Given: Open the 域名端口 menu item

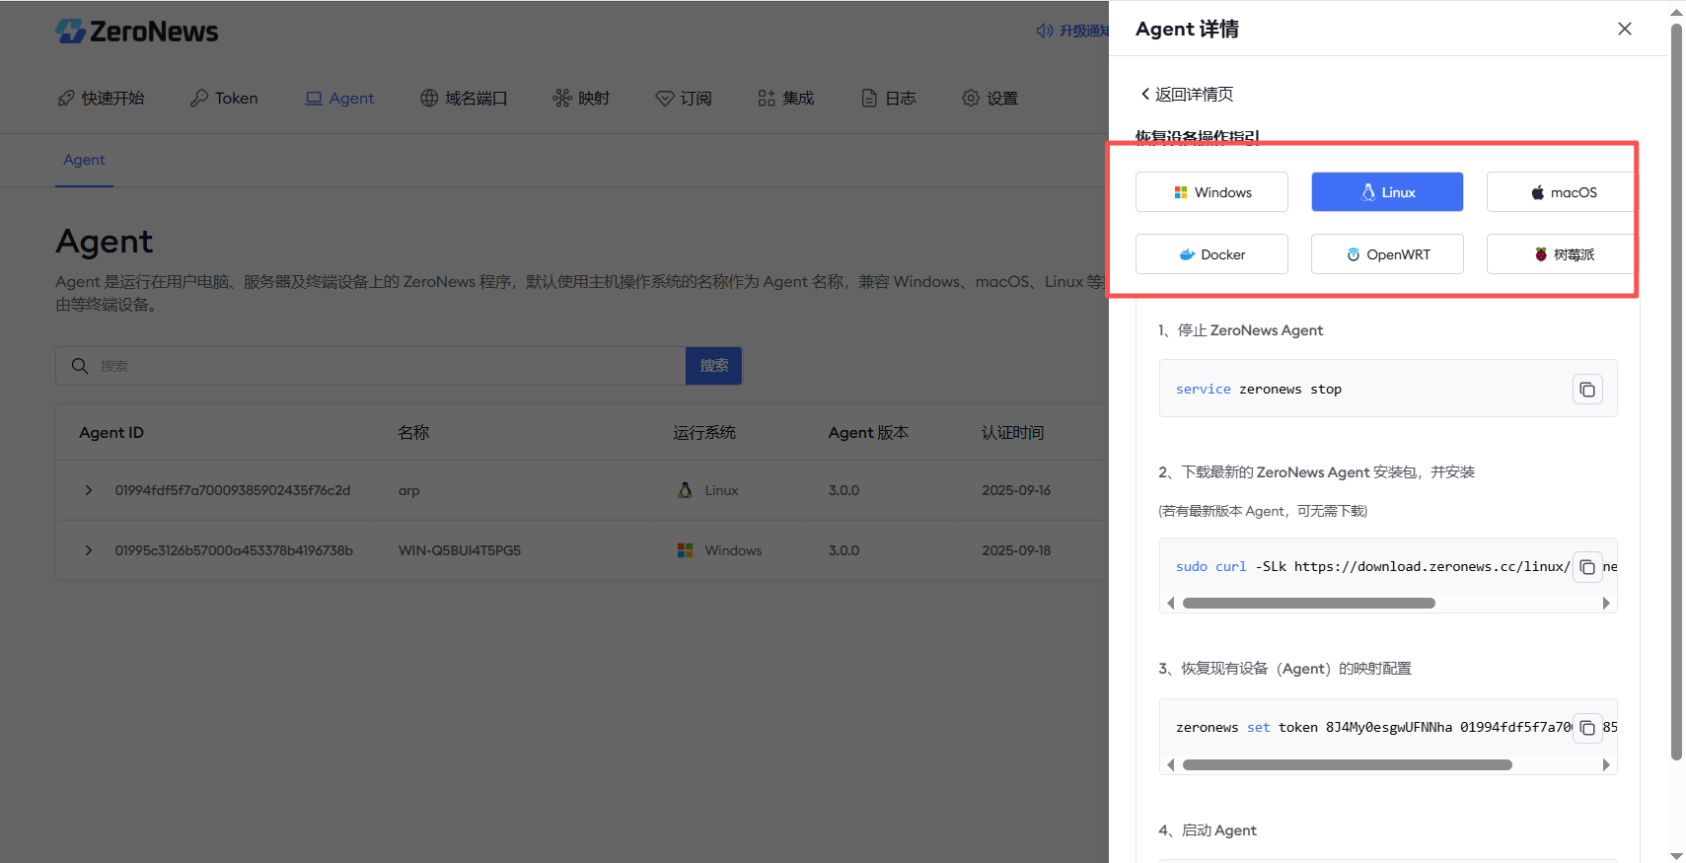Looking at the screenshot, I should point(464,99).
